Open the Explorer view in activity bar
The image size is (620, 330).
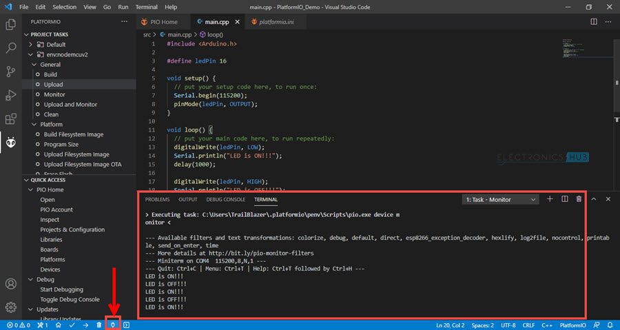(10, 25)
